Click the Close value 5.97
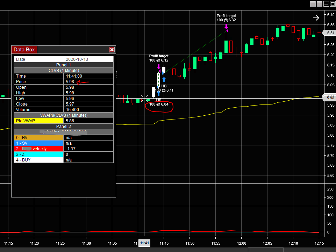 pyautogui.click(x=70, y=104)
